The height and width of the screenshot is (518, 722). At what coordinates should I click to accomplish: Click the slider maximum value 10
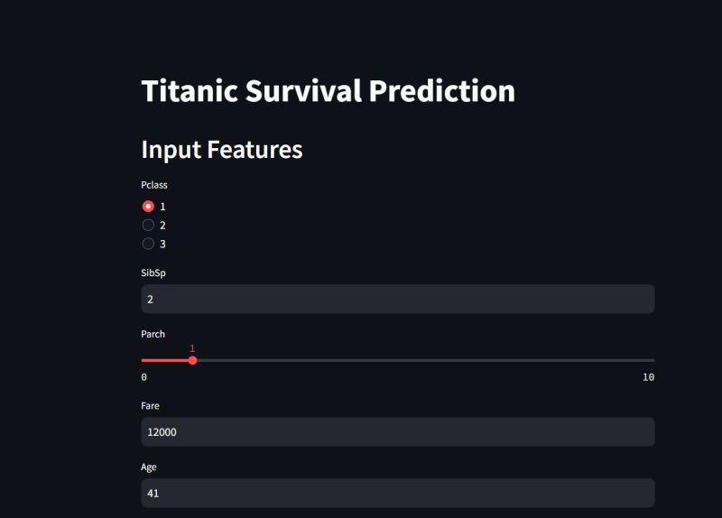(648, 377)
